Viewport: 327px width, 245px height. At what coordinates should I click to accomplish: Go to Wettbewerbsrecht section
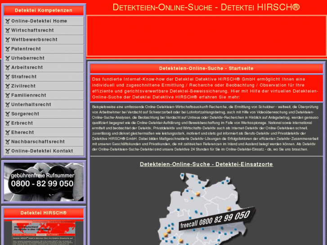click(x=44, y=40)
